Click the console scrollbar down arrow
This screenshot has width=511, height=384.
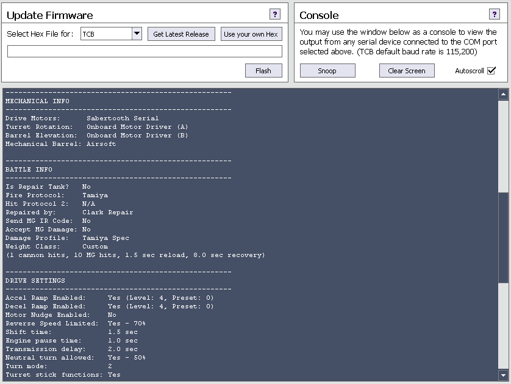pos(503,374)
